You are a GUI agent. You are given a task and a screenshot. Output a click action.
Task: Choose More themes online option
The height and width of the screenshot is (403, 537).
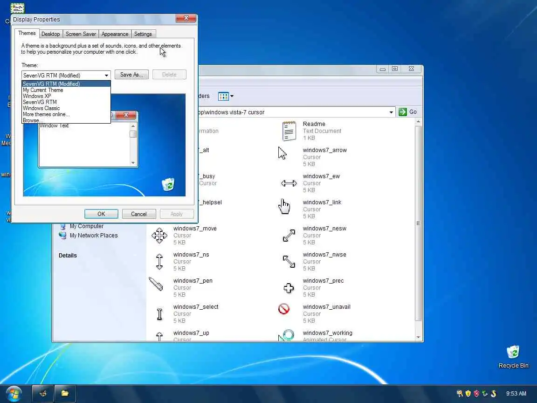click(x=66, y=114)
